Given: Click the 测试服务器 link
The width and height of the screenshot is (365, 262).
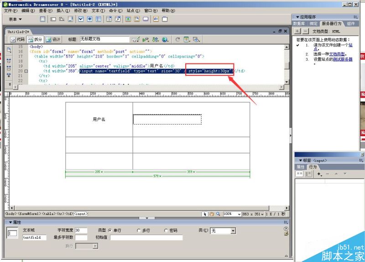Looking at the screenshot, I should (x=342, y=59).
